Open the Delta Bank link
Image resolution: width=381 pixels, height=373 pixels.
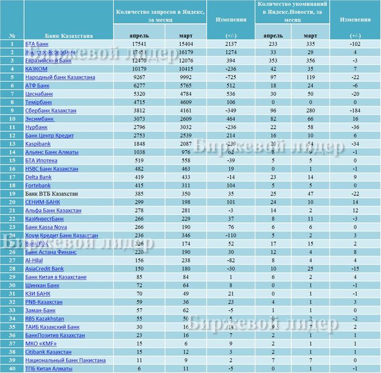pyautogui.click(x=38, y=177)
